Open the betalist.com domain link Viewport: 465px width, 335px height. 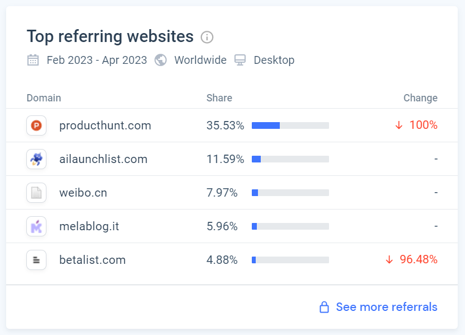coord(92,260)
